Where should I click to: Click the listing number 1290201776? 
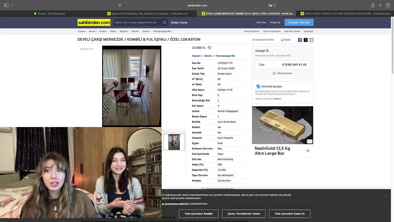pos(225,63)
